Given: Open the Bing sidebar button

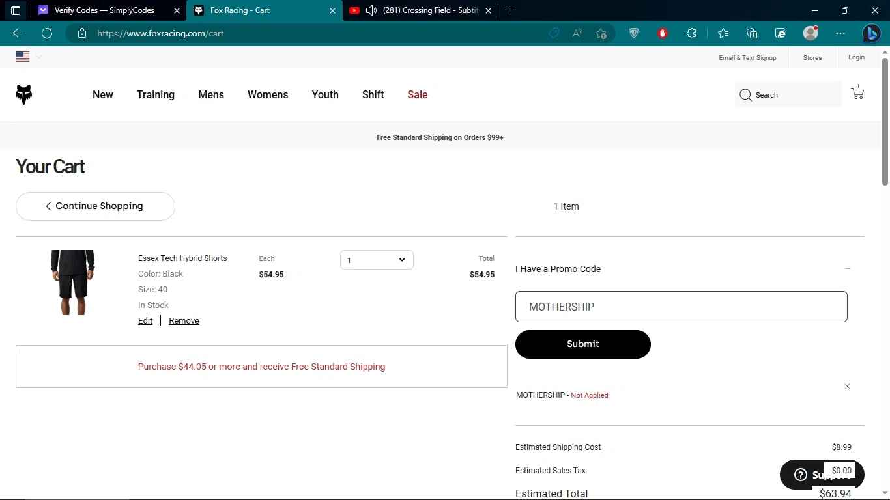Looking at the screenshot, I should [x=872, y=33].
